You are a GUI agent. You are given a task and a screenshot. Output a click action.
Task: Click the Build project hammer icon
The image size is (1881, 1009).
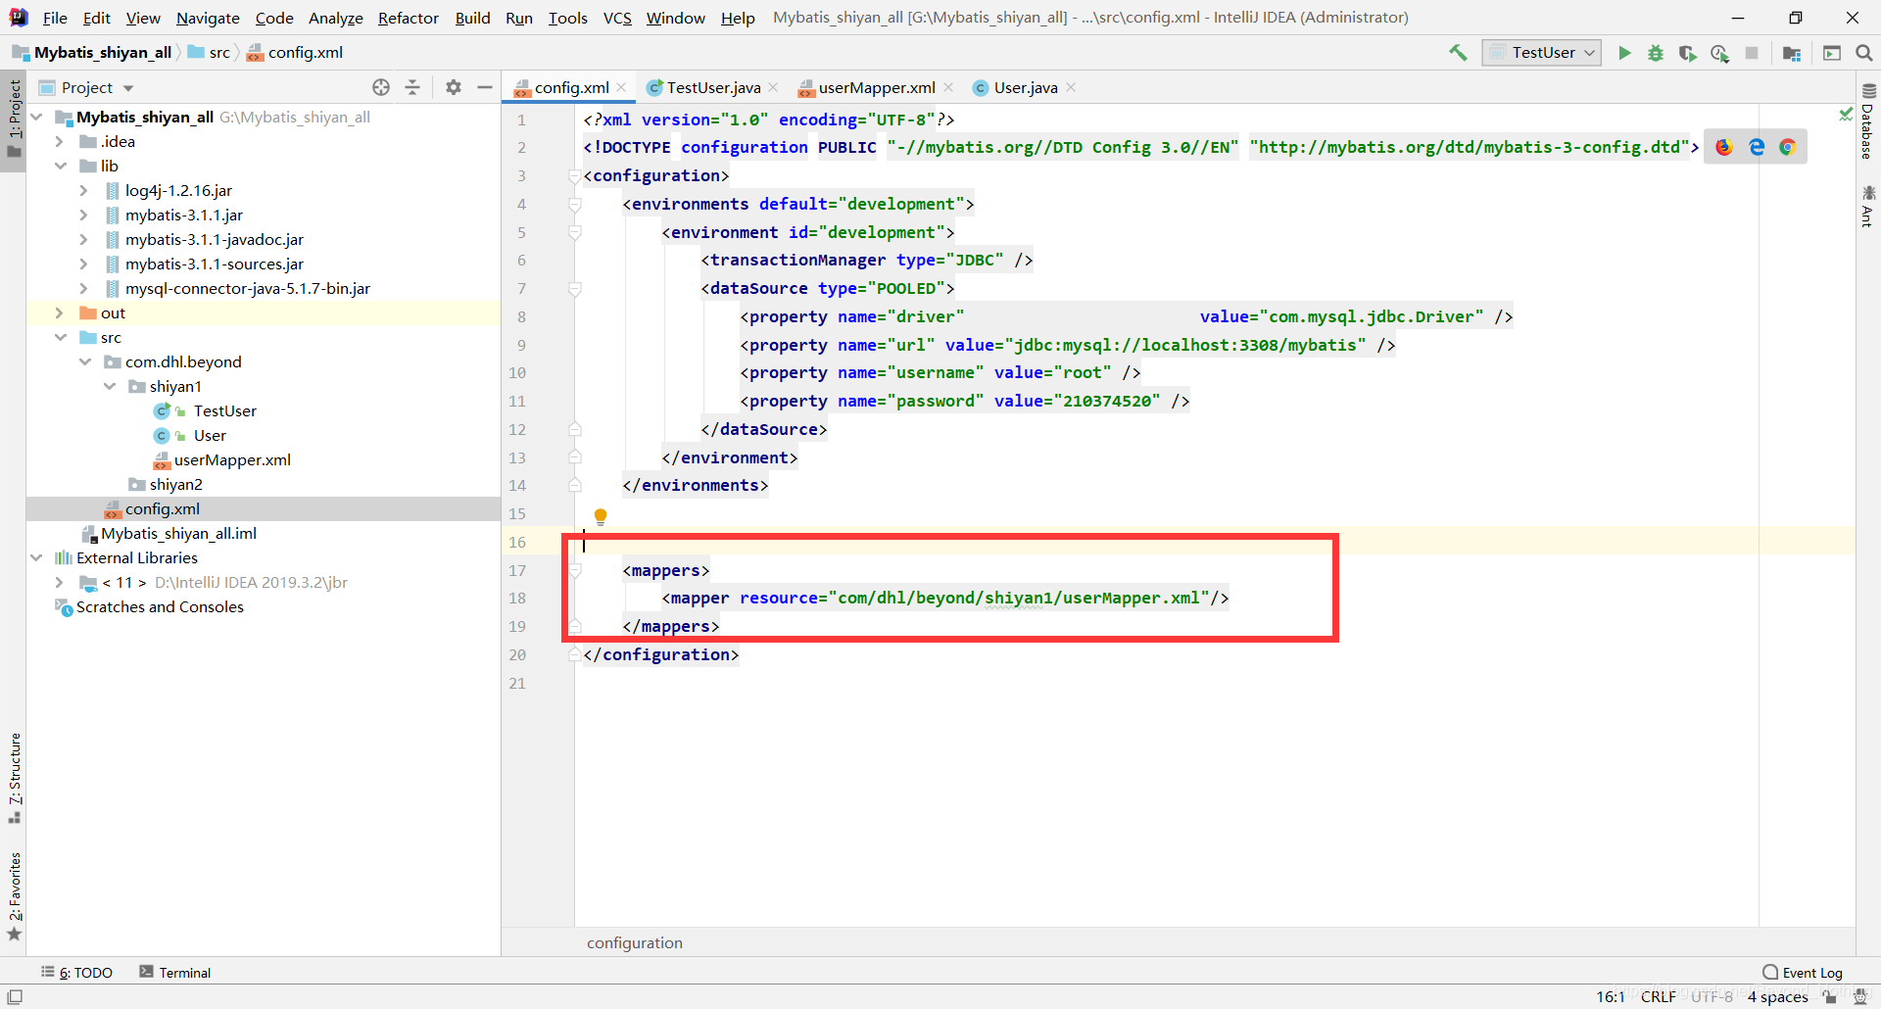point(1458,53)
